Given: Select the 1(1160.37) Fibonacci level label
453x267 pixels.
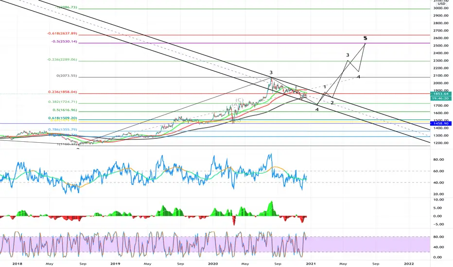Looking at the screenshot, I should pos(67,144).
